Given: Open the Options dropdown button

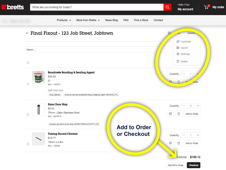Looking at the screenshot, I should click(191, 33).
